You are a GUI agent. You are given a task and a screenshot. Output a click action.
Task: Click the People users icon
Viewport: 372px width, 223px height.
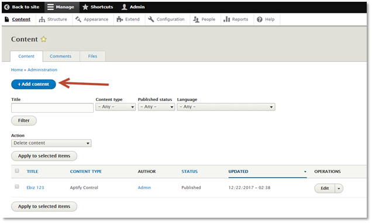coord(196,19)
